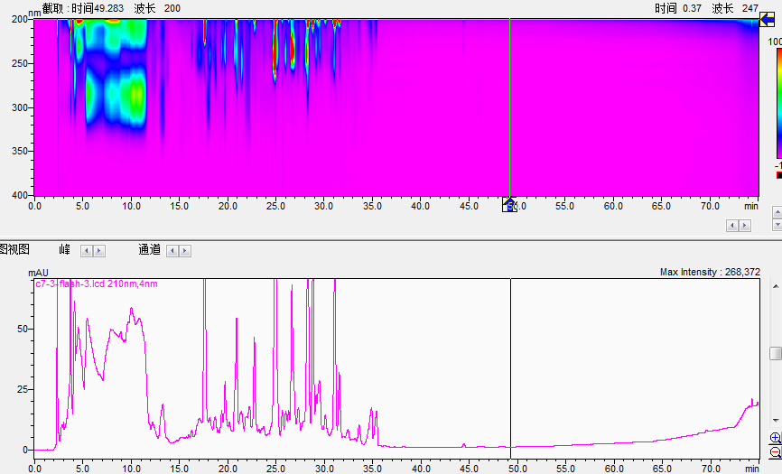
Task: Click the blue wavelength arrow marker
Action: coord(767,20)
